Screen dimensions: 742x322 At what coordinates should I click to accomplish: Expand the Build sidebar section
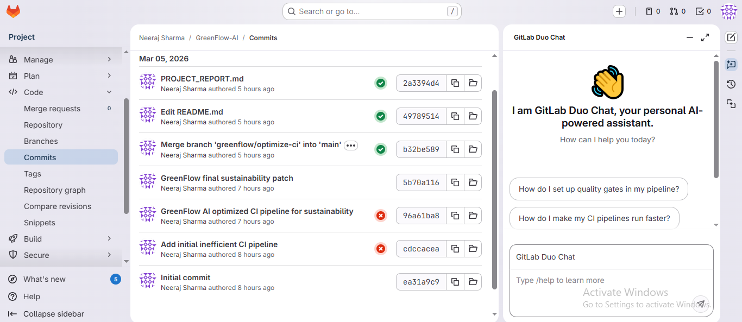(x=109, y=239)
